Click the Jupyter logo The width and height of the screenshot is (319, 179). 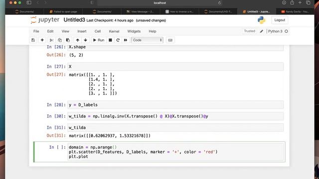coord(45,20)
